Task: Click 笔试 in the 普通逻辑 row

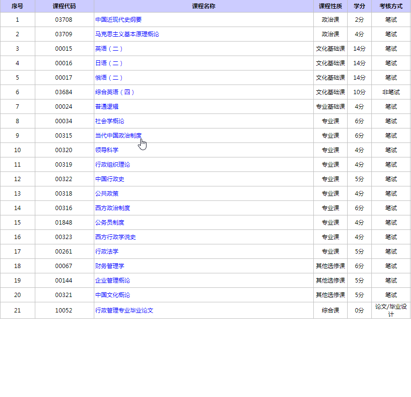Action: pyautogui.click(x=391, y=107)
